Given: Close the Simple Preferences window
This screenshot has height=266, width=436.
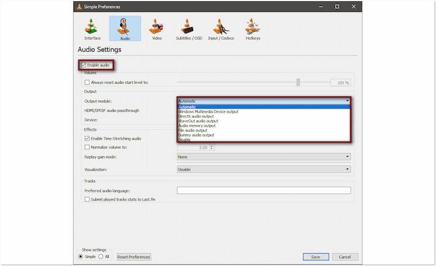Looking at the screenshot, I should (353, 7).
